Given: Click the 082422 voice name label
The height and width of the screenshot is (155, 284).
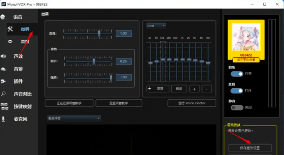Looking at the screenshot, I should pyautogui.click(x=246, y=55).
